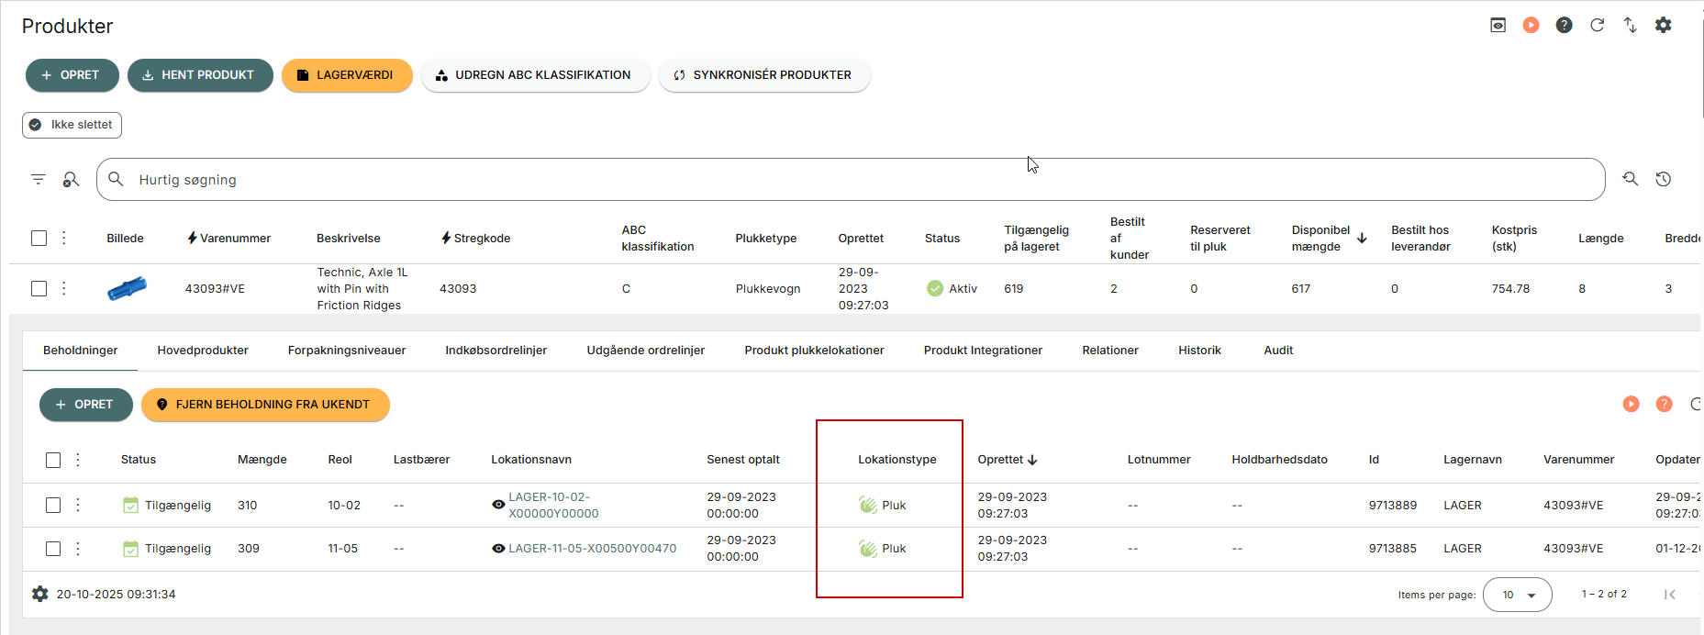1704x635 pixels.
Task: Open the Items per page dropdown
Action: [1517, 595]
